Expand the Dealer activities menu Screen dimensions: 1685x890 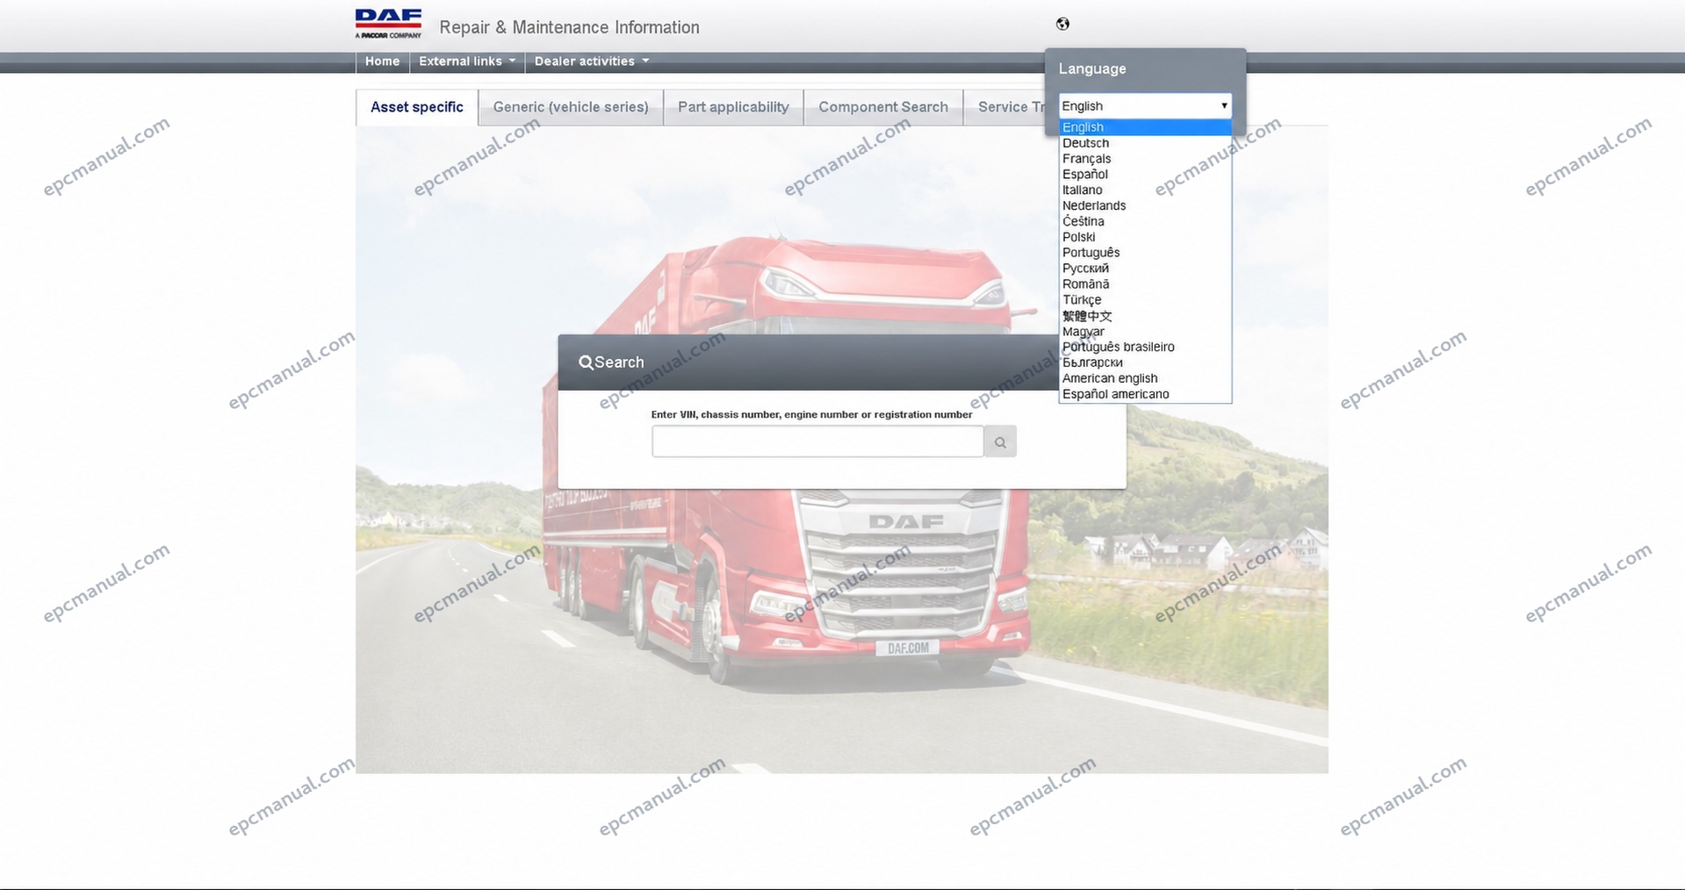pyautogui.click(x=592, y=61)
